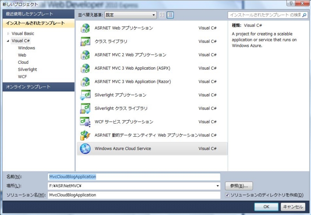Select 最近使用したテンプレート section
Screen dimensions: 311x215
point(38,14)
